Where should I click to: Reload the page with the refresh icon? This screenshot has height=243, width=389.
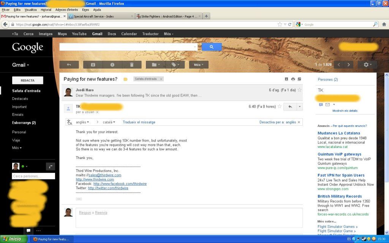(289, 24)
